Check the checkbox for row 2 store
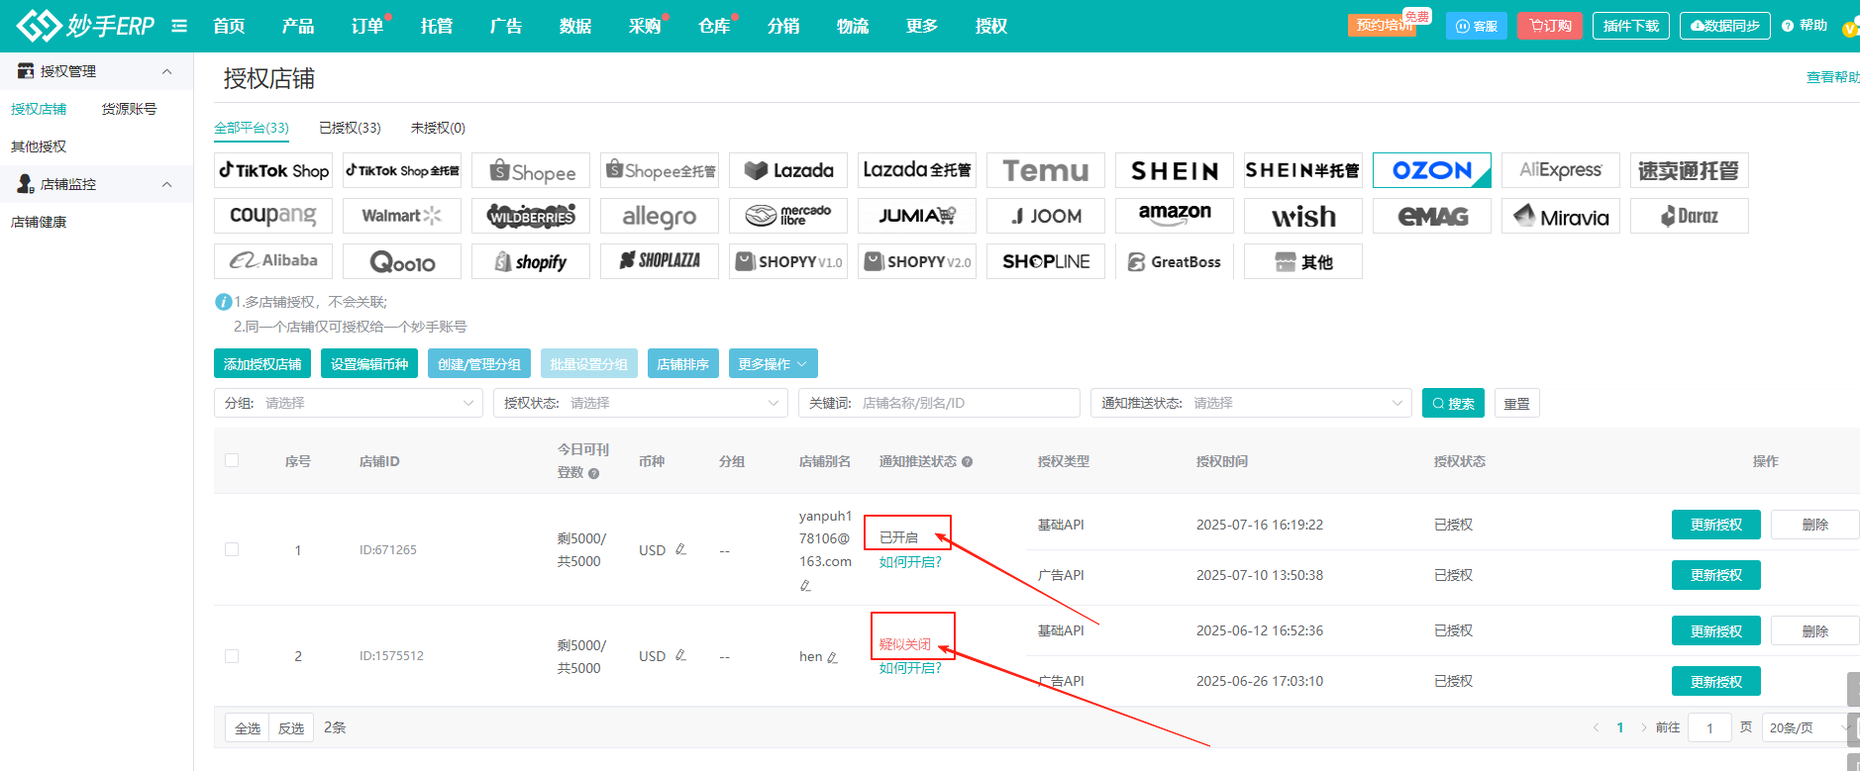Screen dimensions: 1860x771 232,656
